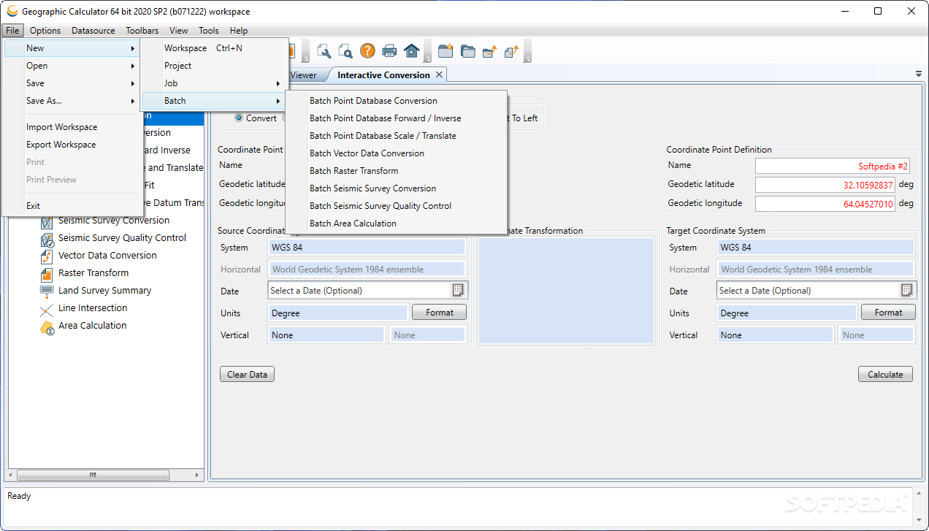The width and height of the screenshot is (929, 531).
Task: Open the File menu
Action: click(x=13, y=31)
